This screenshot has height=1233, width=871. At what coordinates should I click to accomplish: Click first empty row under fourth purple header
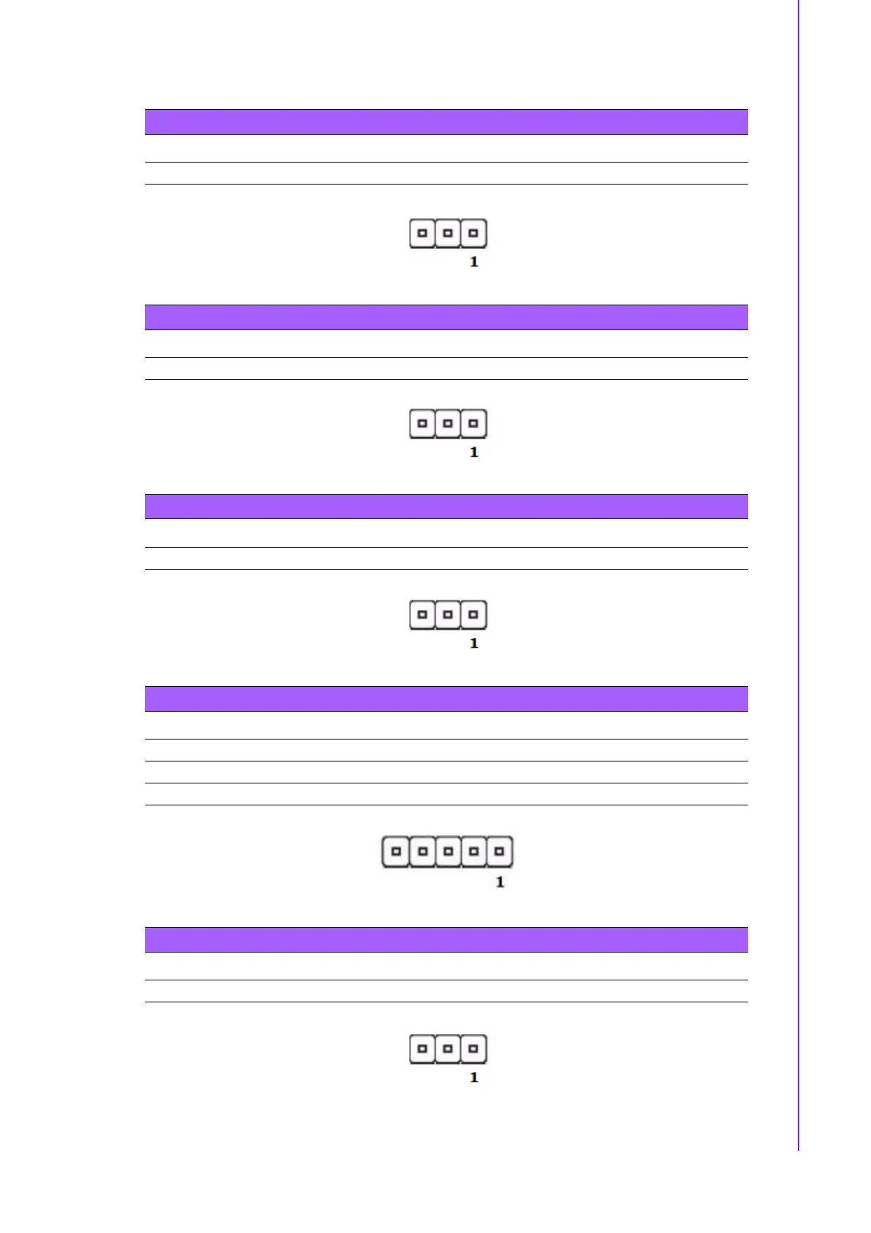coord(446,725)
